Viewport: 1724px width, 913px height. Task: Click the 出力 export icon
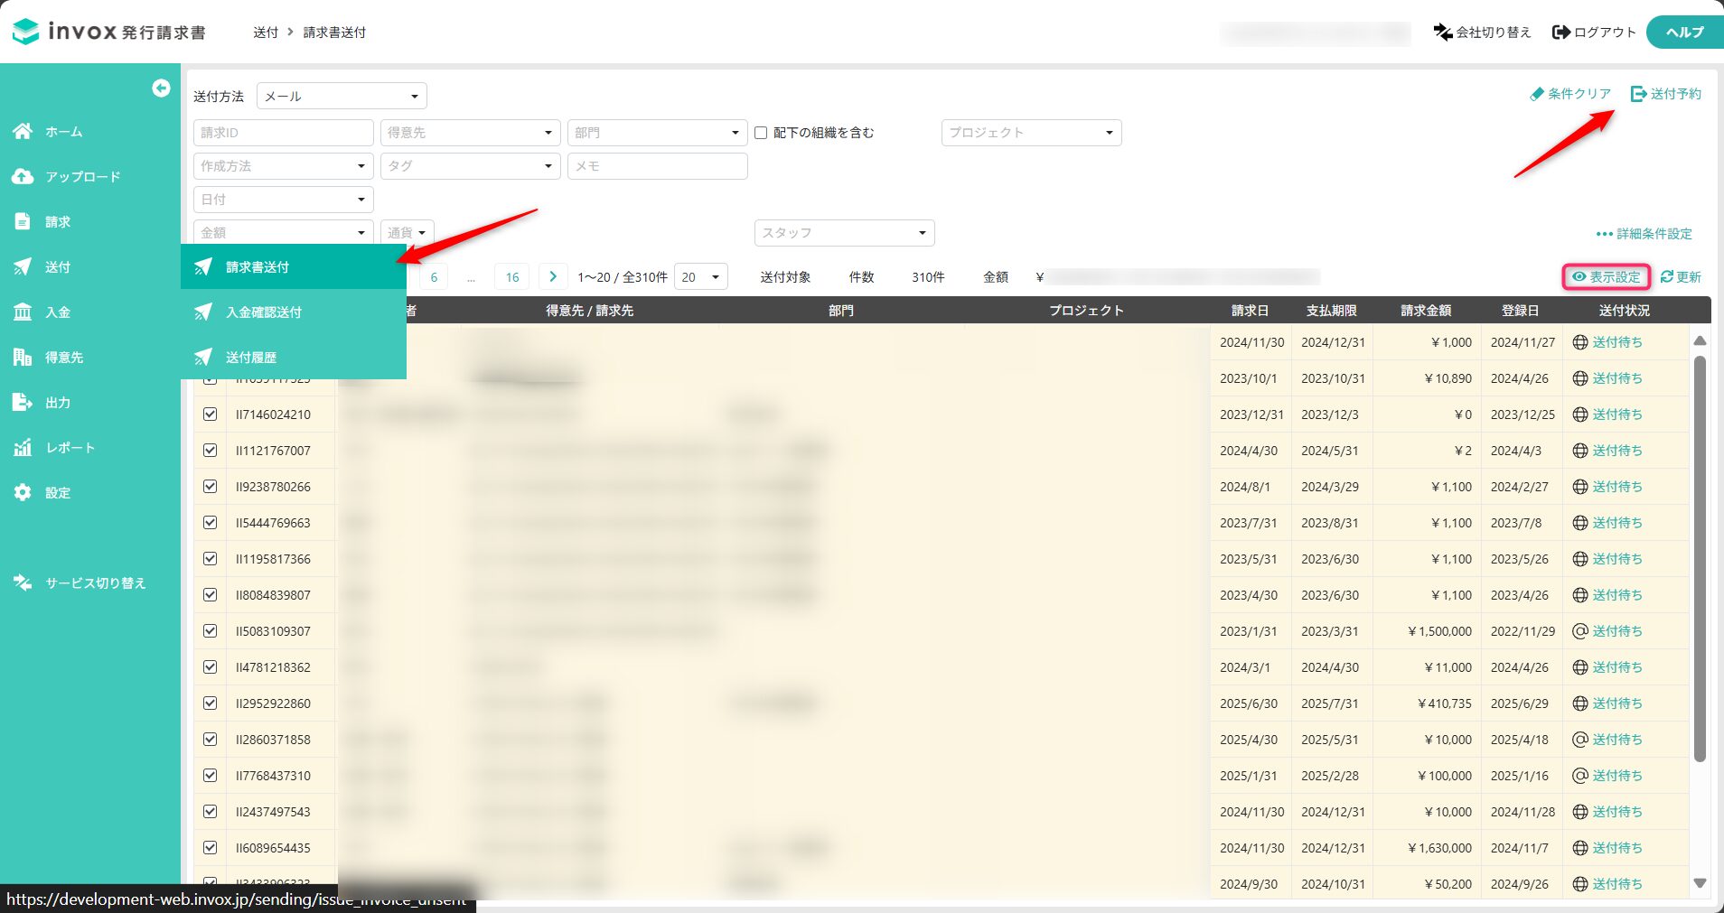23,403
